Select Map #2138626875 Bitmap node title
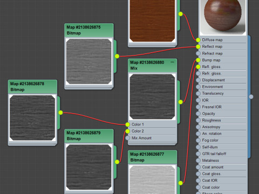 pyautogui.click(x=89, y=30)
